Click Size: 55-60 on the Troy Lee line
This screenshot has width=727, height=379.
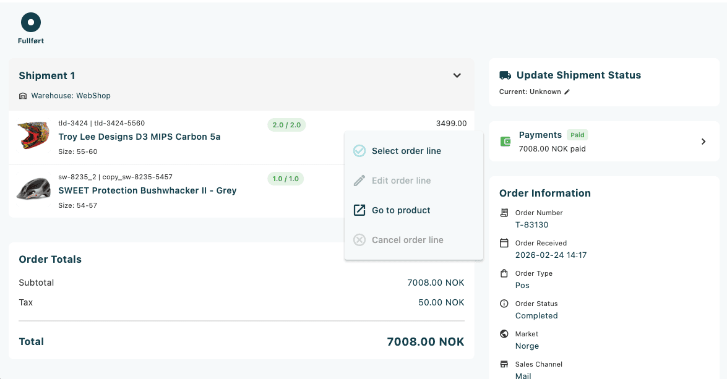click(x=78, y=151)
